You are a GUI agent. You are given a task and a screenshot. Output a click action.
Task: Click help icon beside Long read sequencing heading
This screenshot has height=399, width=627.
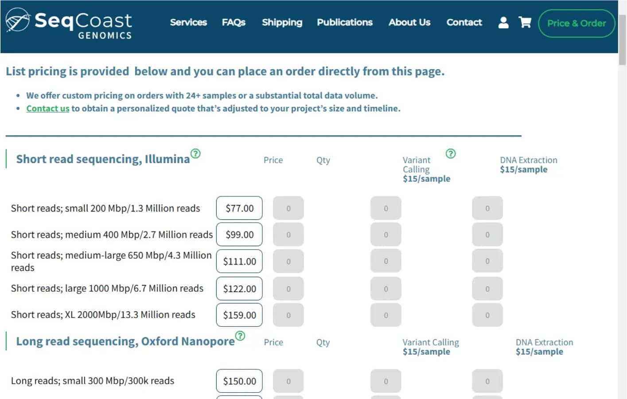(x=240, y=336)
